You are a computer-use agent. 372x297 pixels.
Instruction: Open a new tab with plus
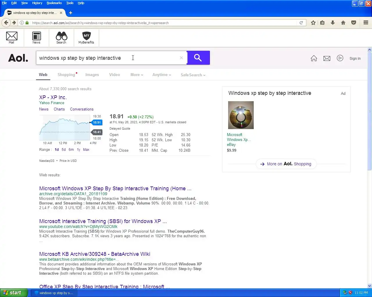(x=71, y=13)
